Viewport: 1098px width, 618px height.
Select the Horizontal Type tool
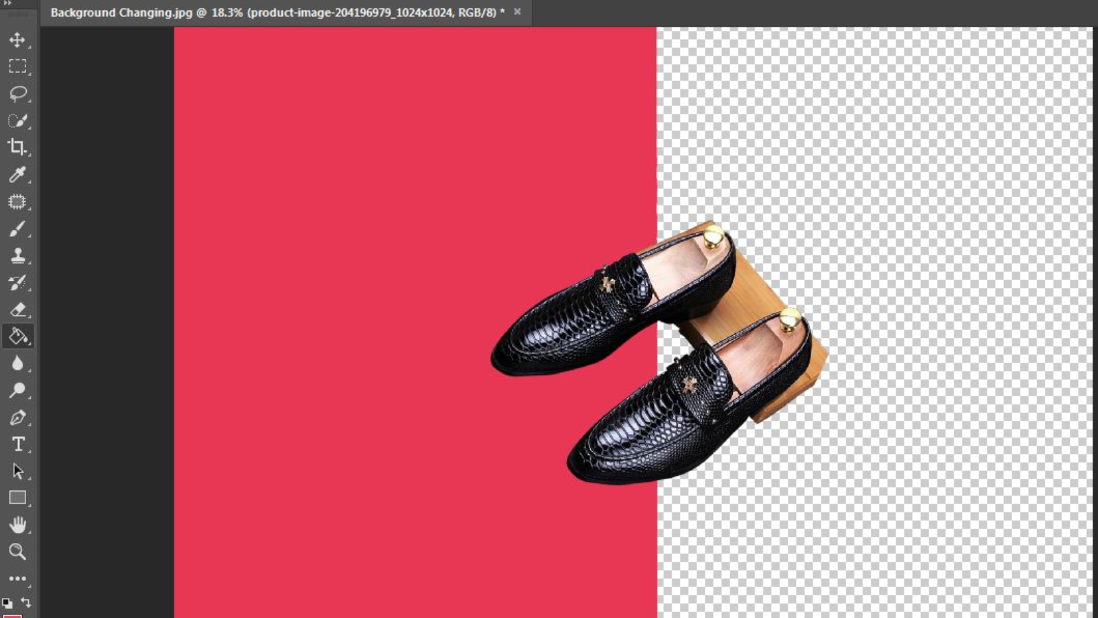(x=17, y=444)
